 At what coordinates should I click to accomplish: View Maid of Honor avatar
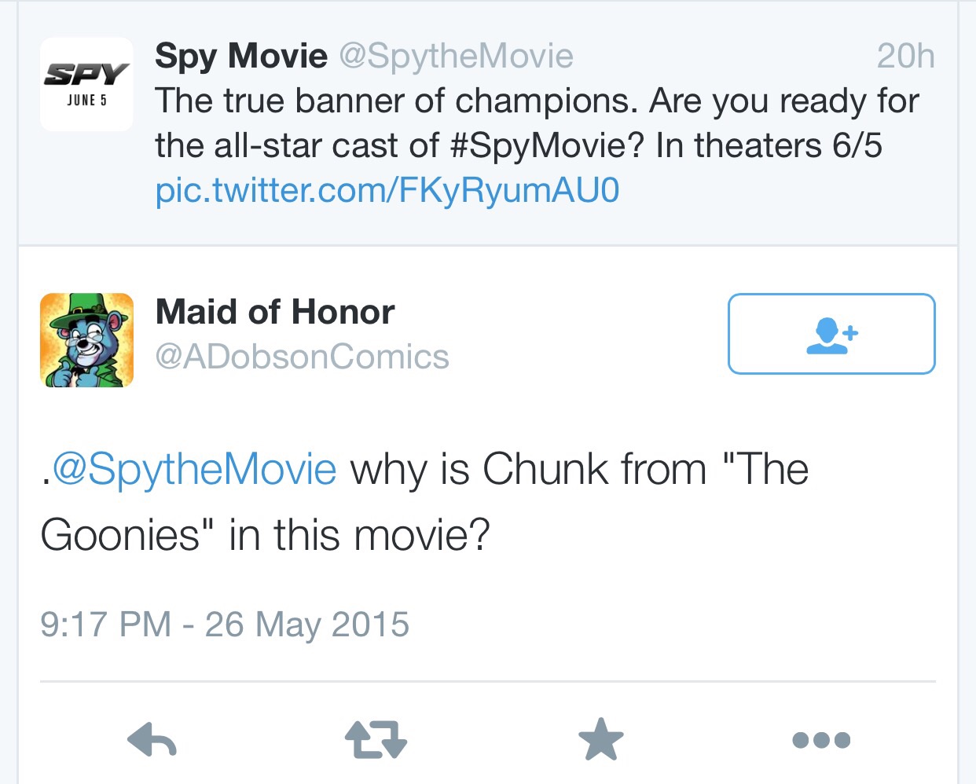[x=86, y=340]
